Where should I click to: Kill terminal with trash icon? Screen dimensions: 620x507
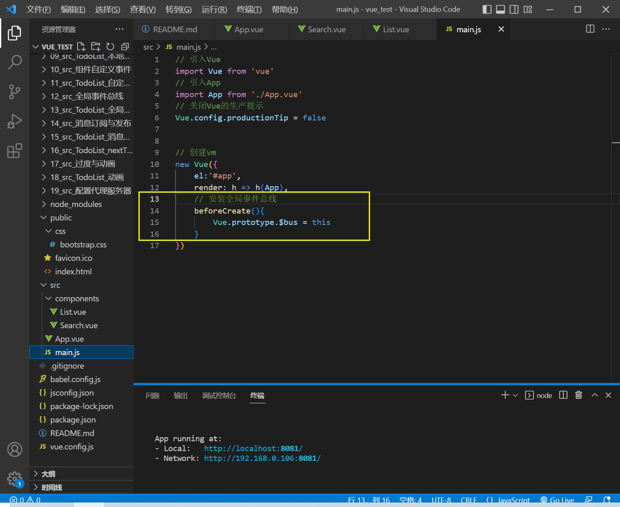point(579,395)
